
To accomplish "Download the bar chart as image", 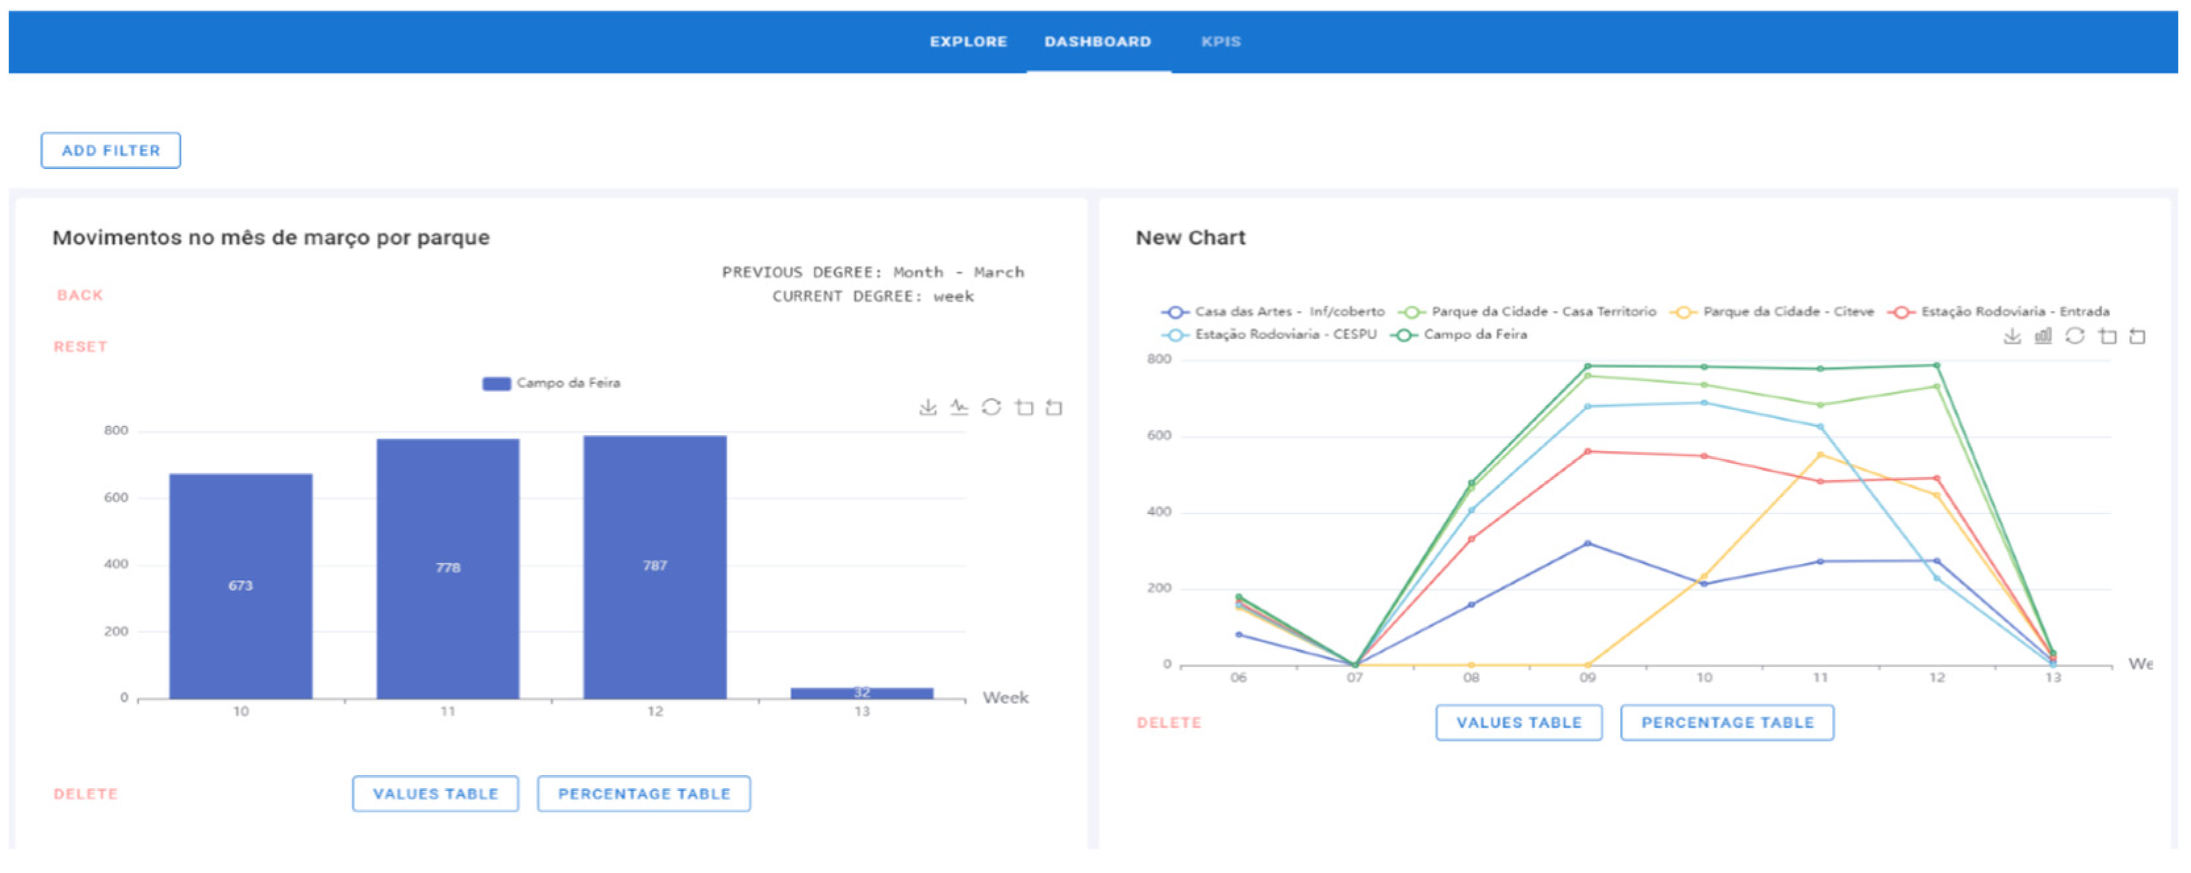I will [928, 407].
